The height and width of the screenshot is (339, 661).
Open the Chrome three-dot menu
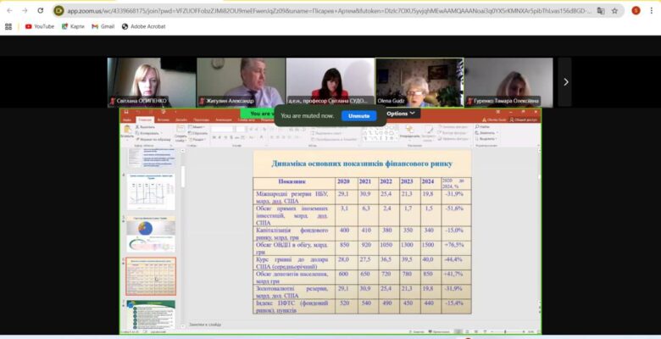click(x=652, y=10)
